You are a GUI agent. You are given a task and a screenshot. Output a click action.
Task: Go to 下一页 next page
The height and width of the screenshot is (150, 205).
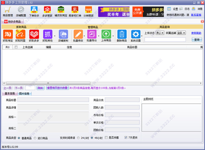19,88
